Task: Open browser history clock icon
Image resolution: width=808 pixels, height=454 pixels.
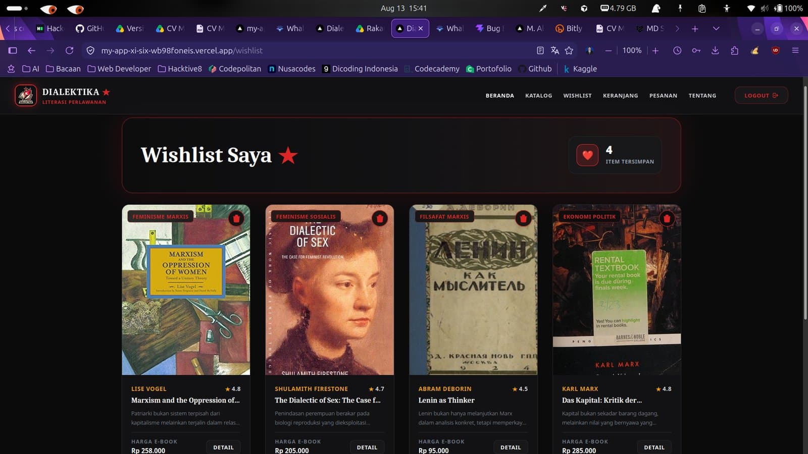Action: [677, 50]
